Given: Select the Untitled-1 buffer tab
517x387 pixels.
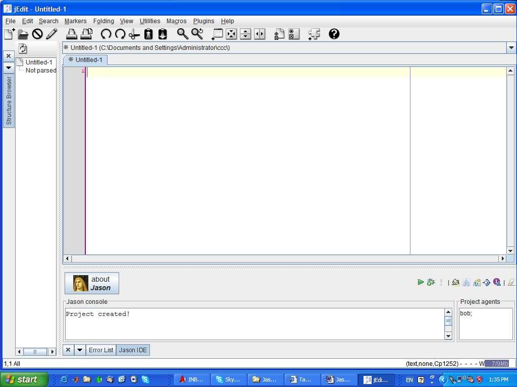Looking at the screenshot, I should pos(85,60).
